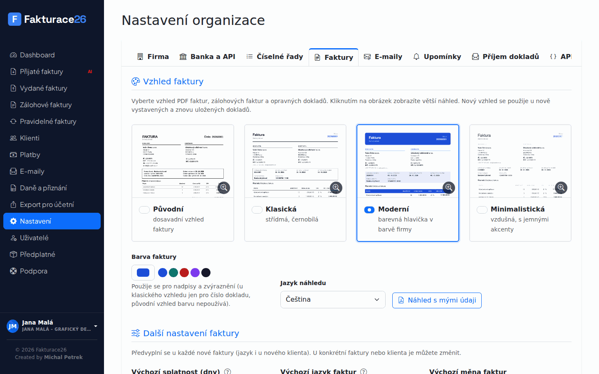The width and height of the screenshot is (599, 374).
Task: Select the Moderní template radio
Action: click(369, 210)
